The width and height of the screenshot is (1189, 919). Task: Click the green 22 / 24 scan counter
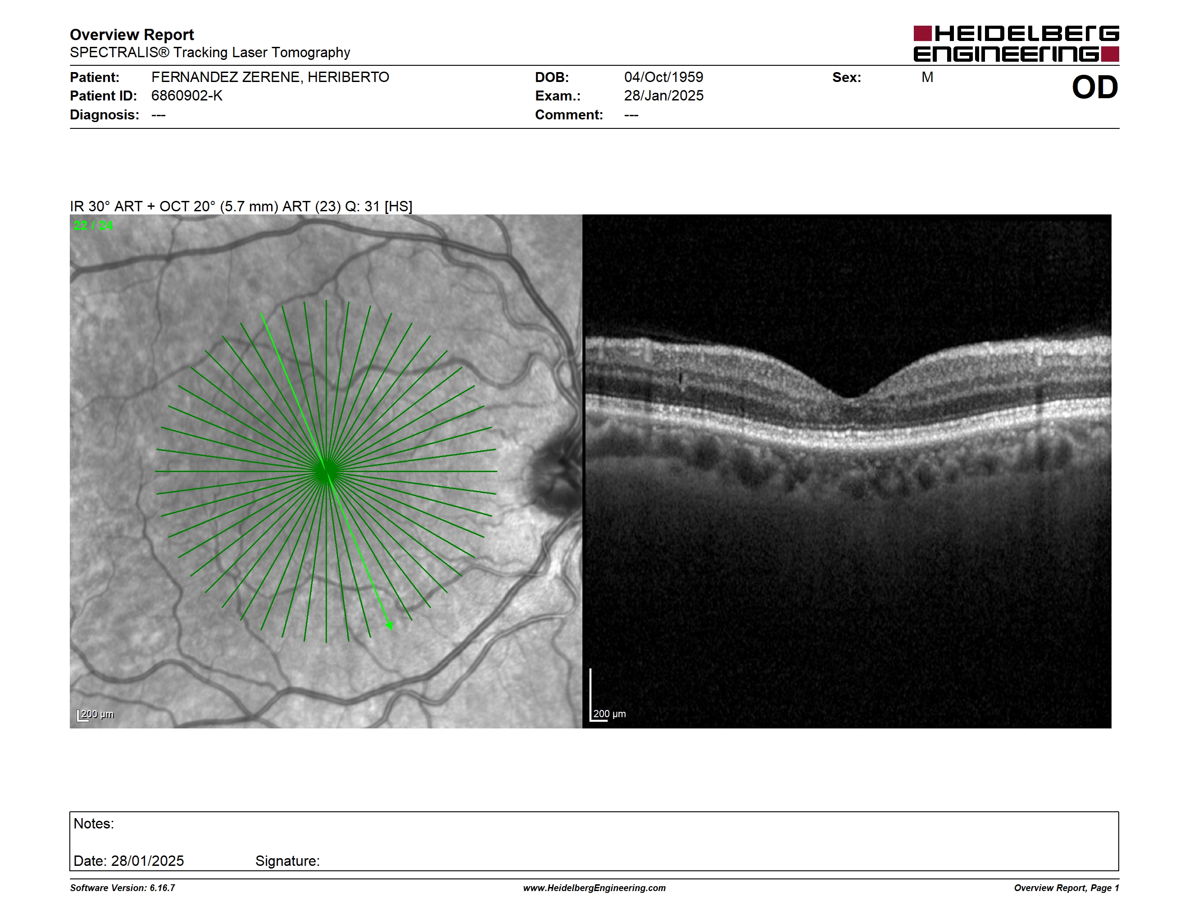(93, 225)
